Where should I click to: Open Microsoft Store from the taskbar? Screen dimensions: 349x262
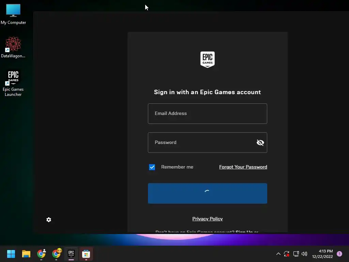click(x=86, y=254)
